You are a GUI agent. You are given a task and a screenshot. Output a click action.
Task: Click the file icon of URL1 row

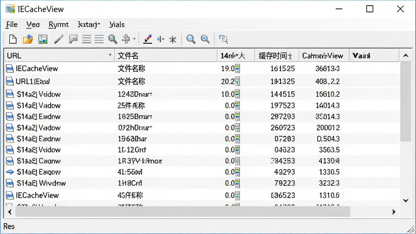click(x=10, y=81)
